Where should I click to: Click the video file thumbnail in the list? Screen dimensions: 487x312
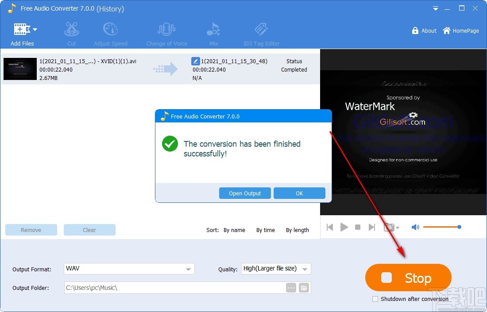point(20,69)
